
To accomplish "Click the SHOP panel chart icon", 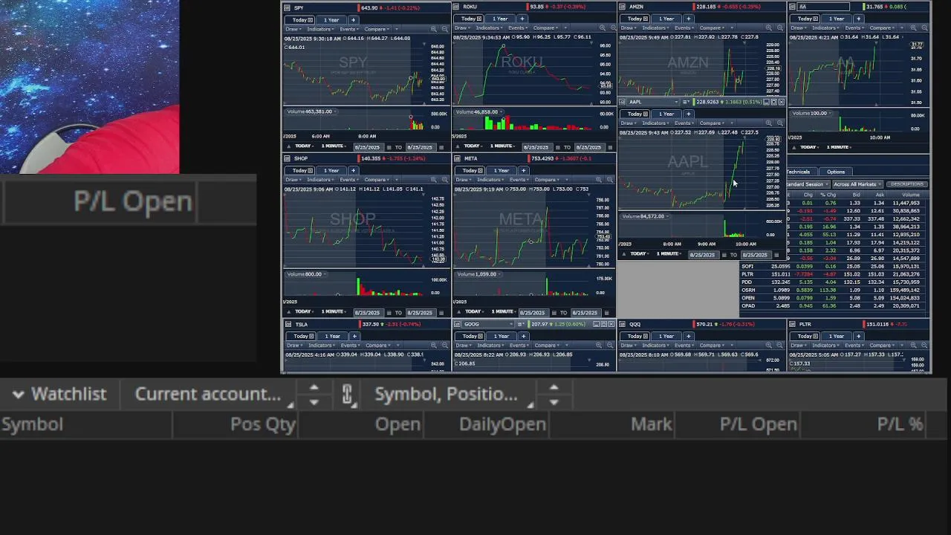I will pyautogui.click(x=288, y=158).
